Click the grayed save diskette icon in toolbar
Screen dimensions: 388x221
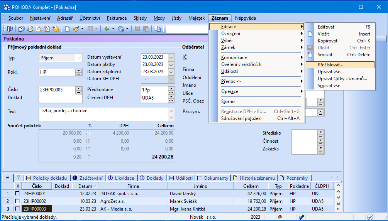pyautogui.click(x=137, y=29)
